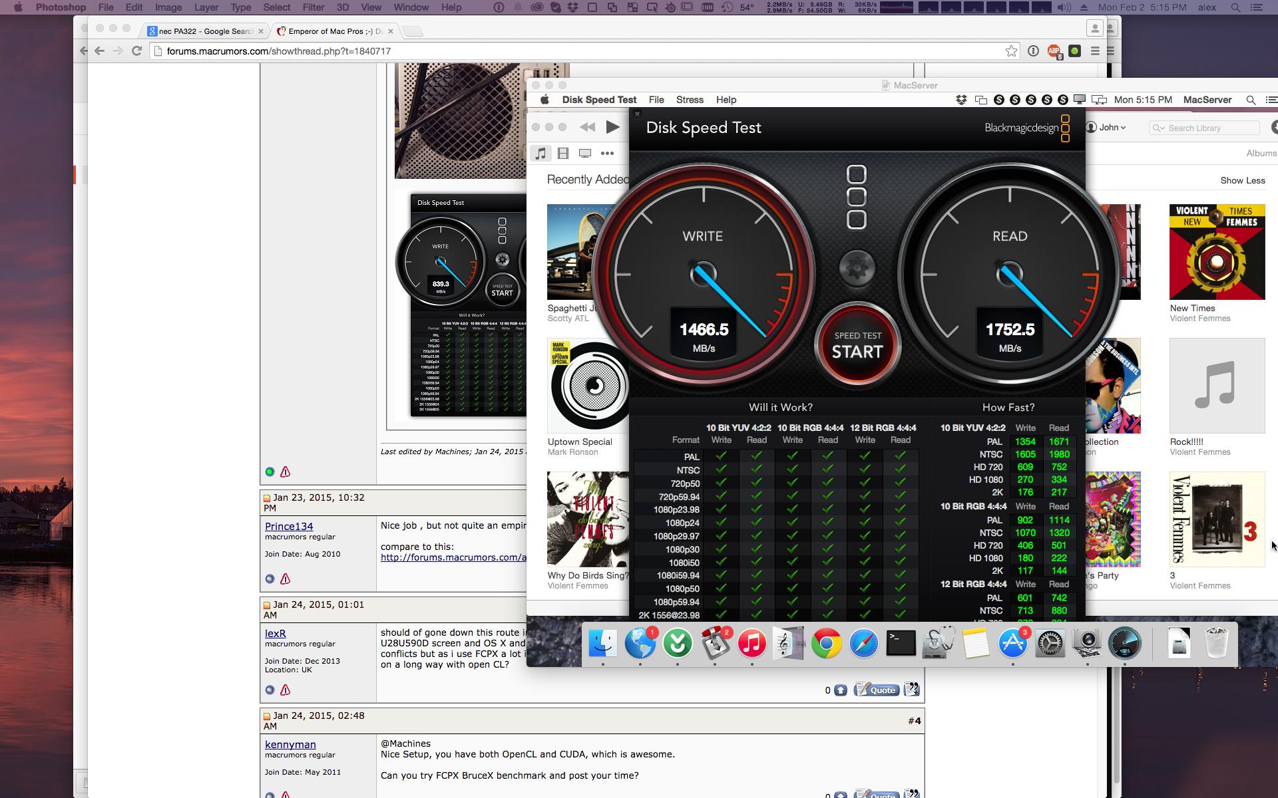Click iTunes play button
Viewport: 1278px width, 798px height.
pos(612,127)
